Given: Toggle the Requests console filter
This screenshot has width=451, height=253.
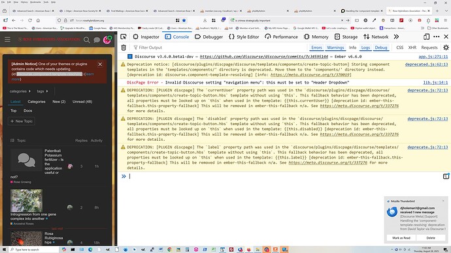Looking at the screenshot, I should pos(429,48).
